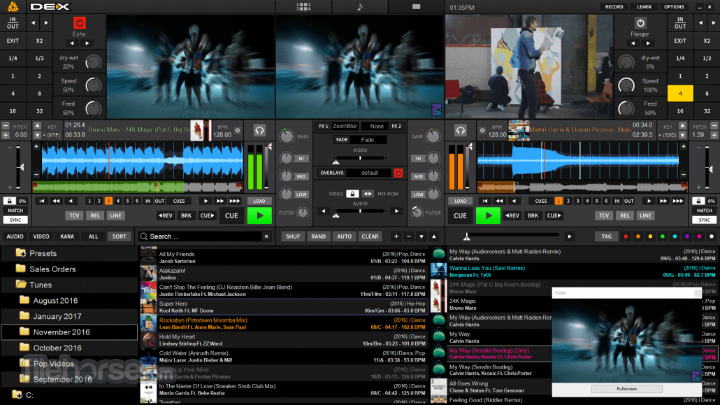Pick the green tag color dot
The image size is (720, 405).
(662, 236)
